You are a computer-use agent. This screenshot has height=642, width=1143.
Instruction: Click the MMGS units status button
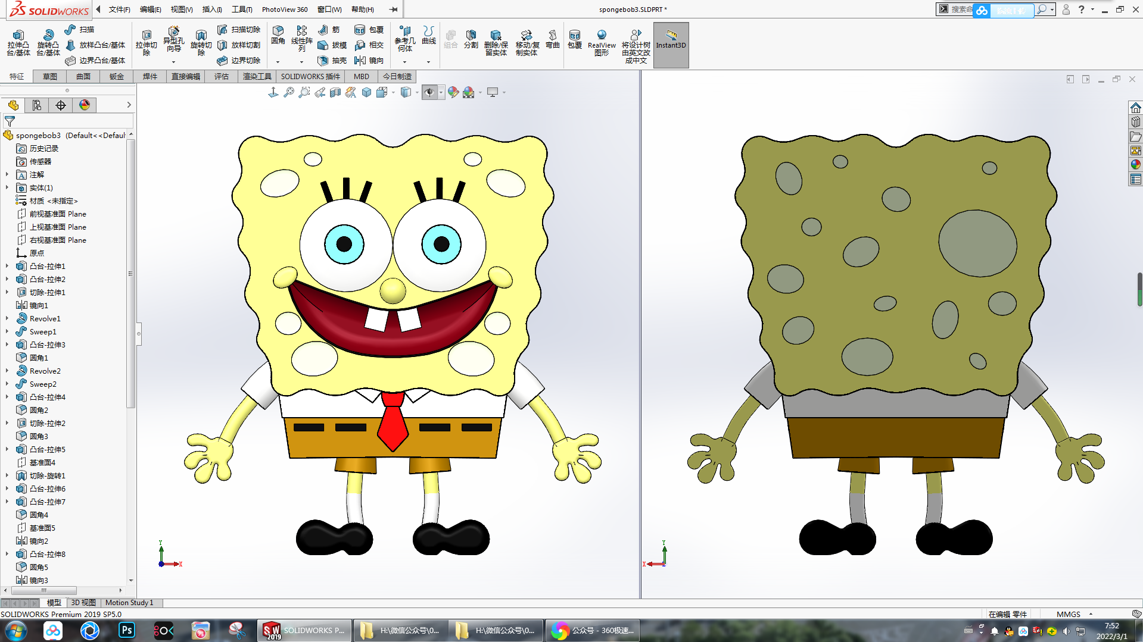pyautogui.click(x=1069, y=614)
